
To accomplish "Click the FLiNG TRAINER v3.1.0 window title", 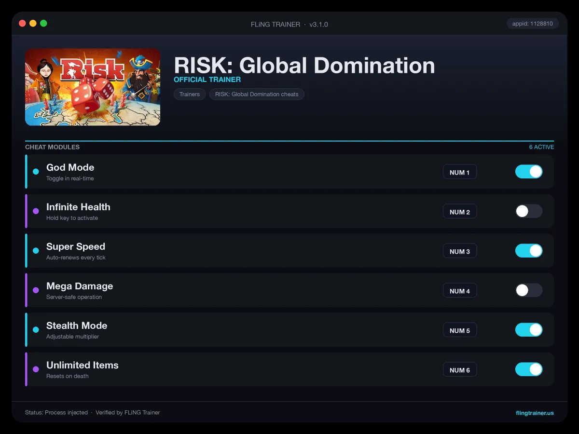I will pyautogui.click(x=289, y=24).
